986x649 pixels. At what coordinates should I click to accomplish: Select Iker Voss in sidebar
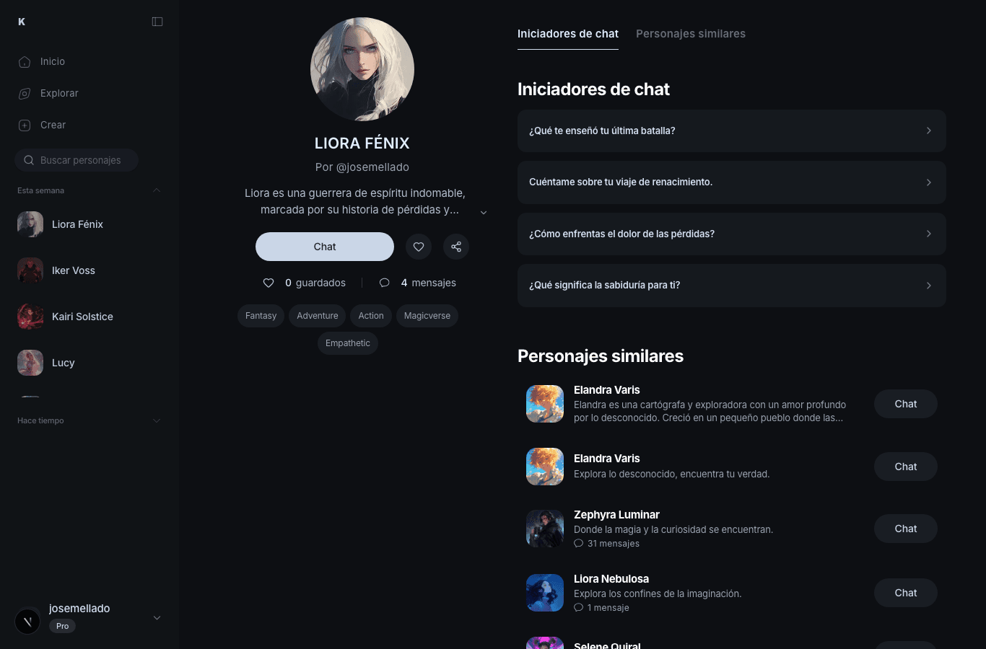coord(74,270)
